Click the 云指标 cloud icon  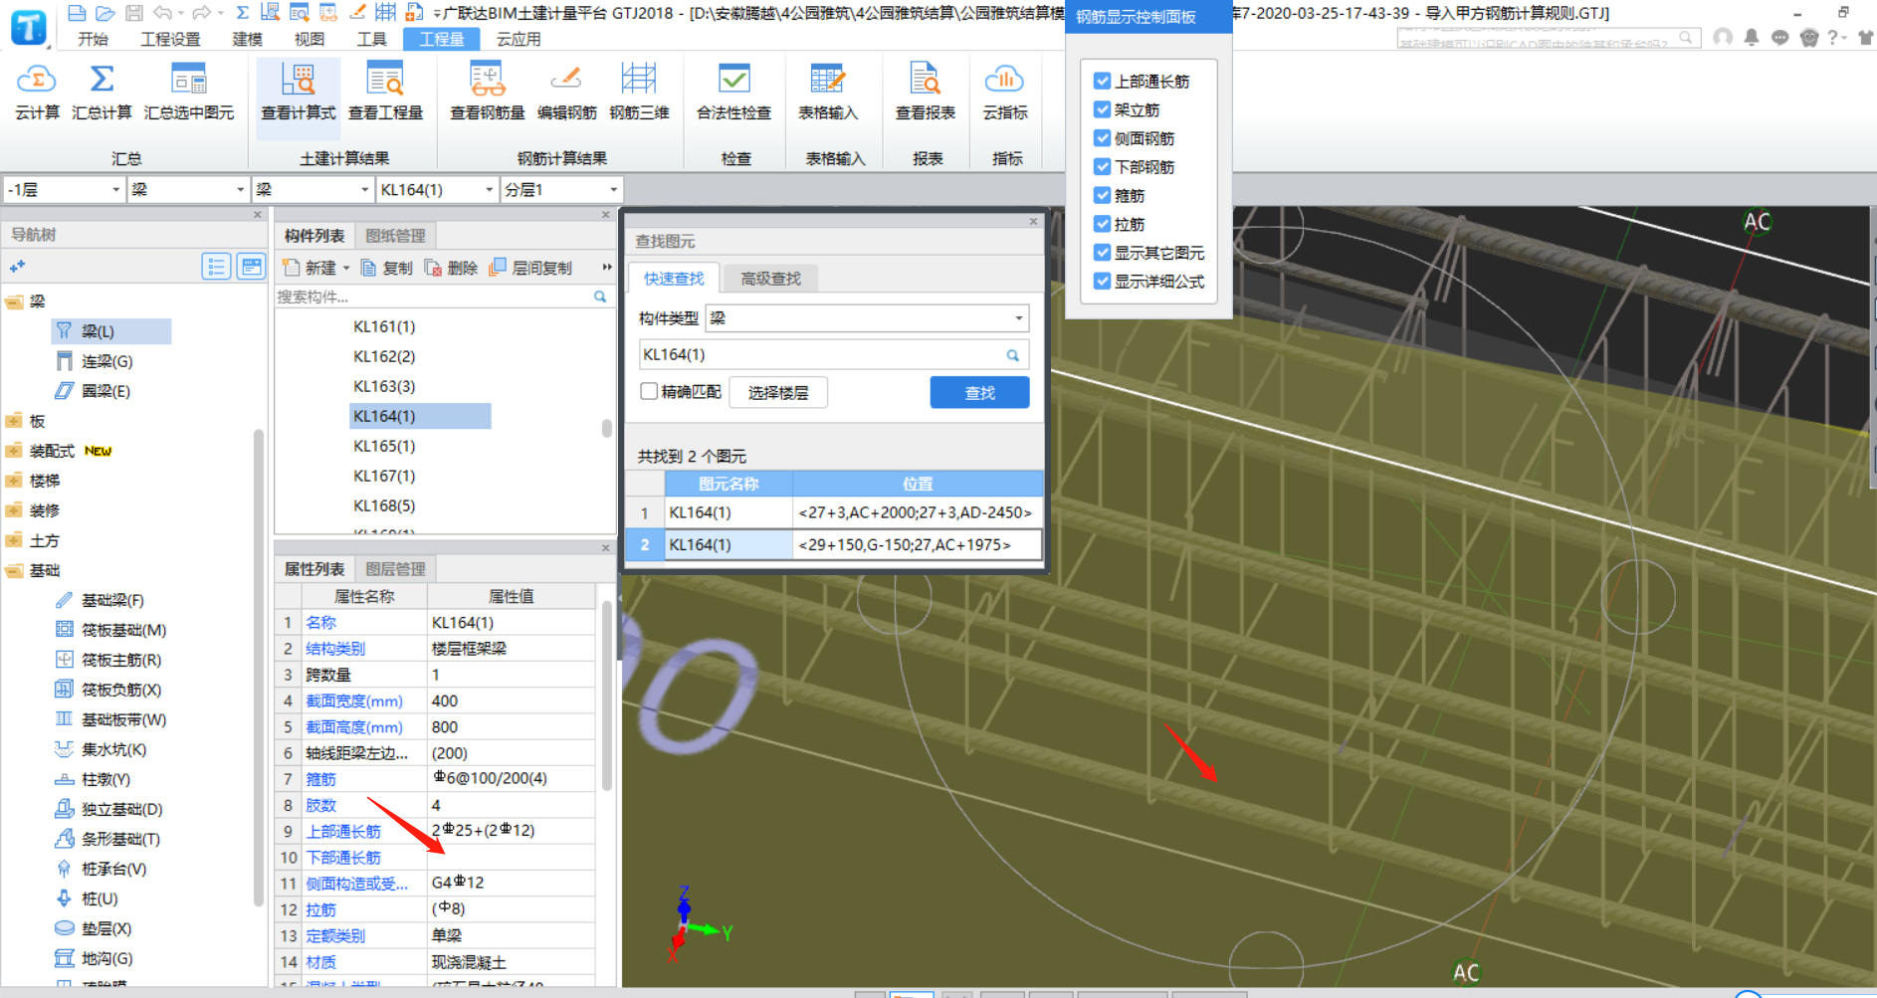1004,80
